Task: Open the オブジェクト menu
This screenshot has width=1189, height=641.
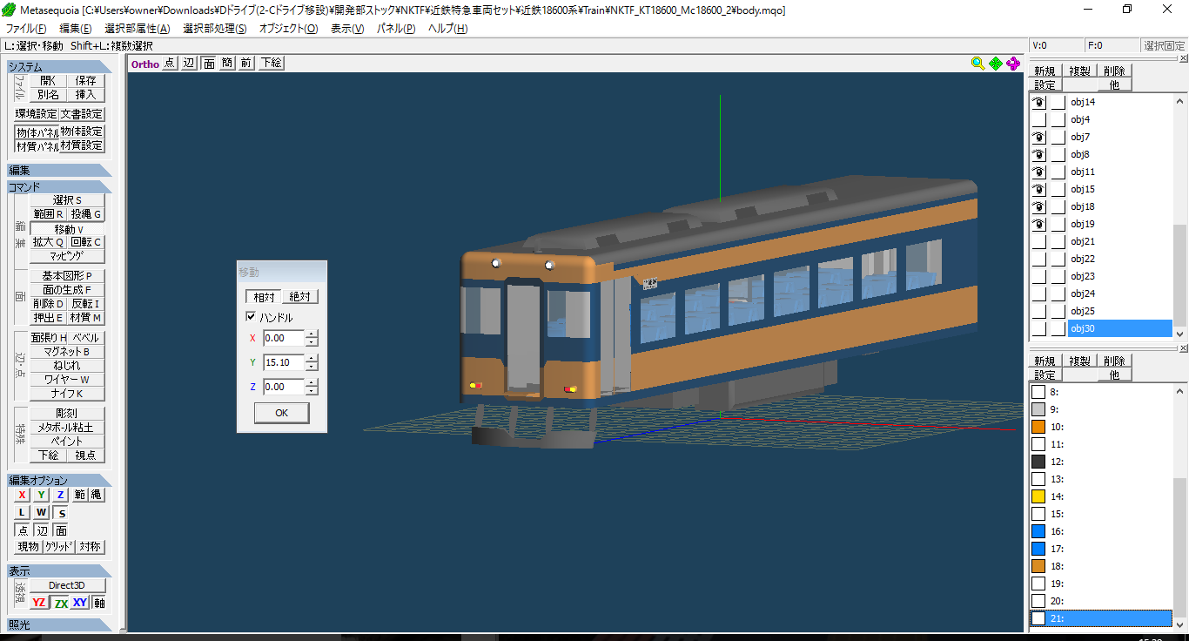Action: 288,29
